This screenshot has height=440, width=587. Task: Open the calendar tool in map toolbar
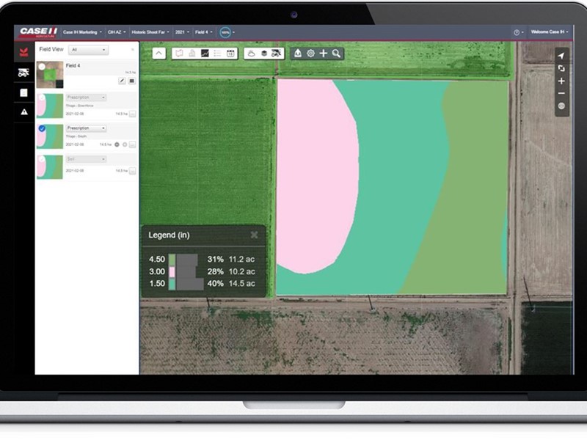click(230, 54)
